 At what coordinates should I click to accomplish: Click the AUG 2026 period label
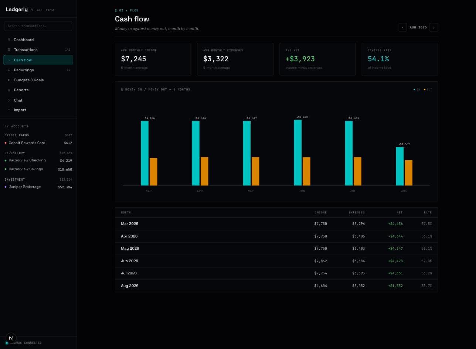coord(418,27)
